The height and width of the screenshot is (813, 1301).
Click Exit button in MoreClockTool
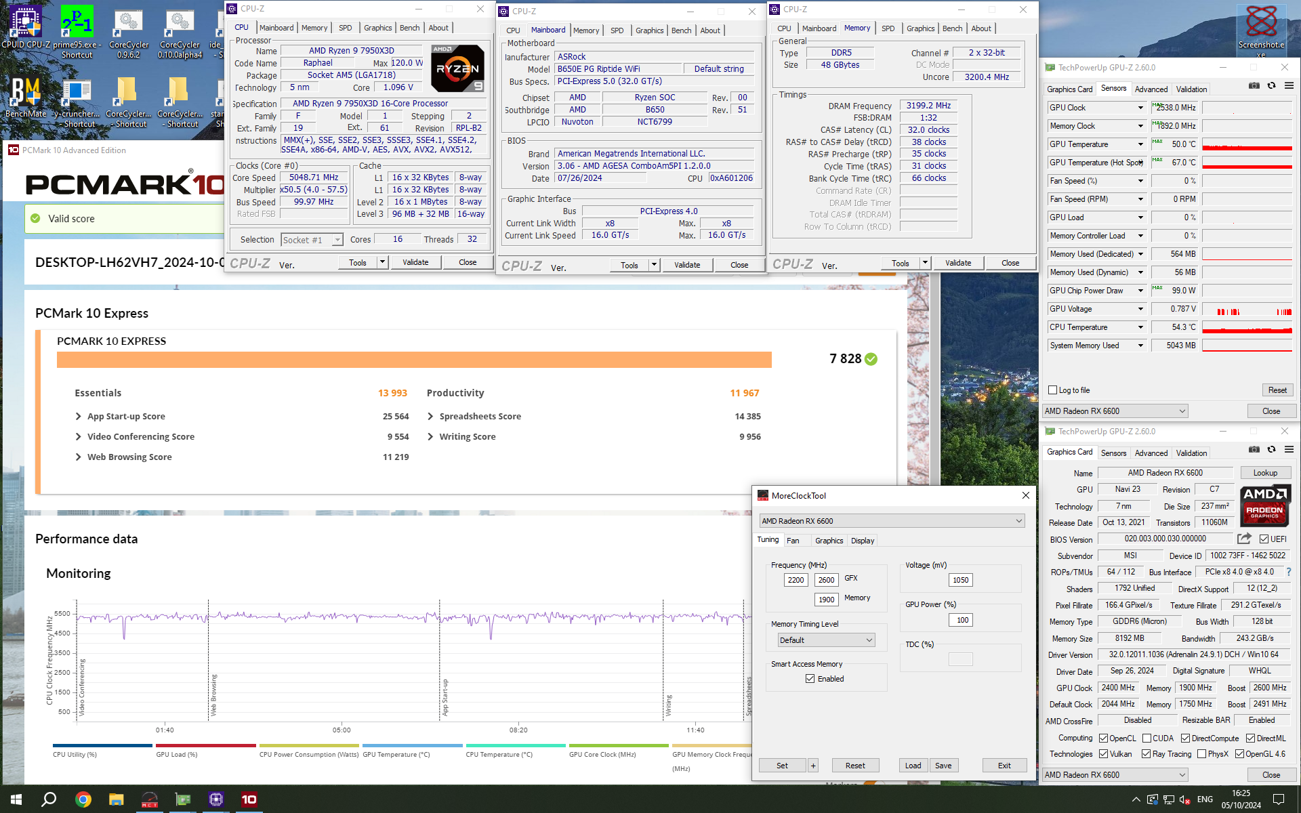click(1004, 766)
